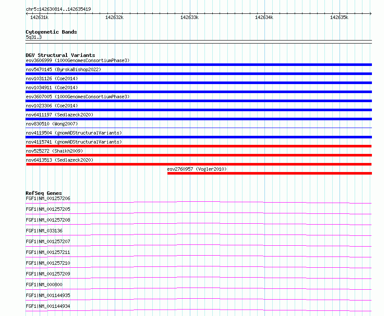
Task: Select the blue bar under esv3607005
Action: pos(198,101)
